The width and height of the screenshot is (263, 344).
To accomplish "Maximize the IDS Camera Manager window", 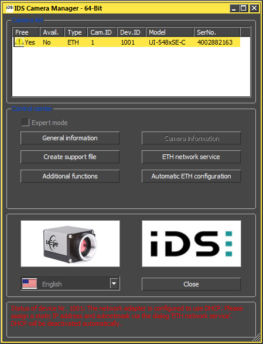I will (x=244, y=8).
